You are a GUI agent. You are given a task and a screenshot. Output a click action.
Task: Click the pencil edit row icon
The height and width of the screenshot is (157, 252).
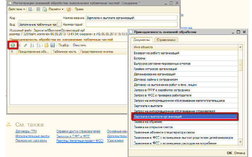point(25,45)
